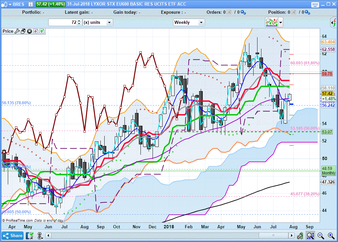Click the 56.135 (78.60%) Fibonacci label

[x=16, y=103]
